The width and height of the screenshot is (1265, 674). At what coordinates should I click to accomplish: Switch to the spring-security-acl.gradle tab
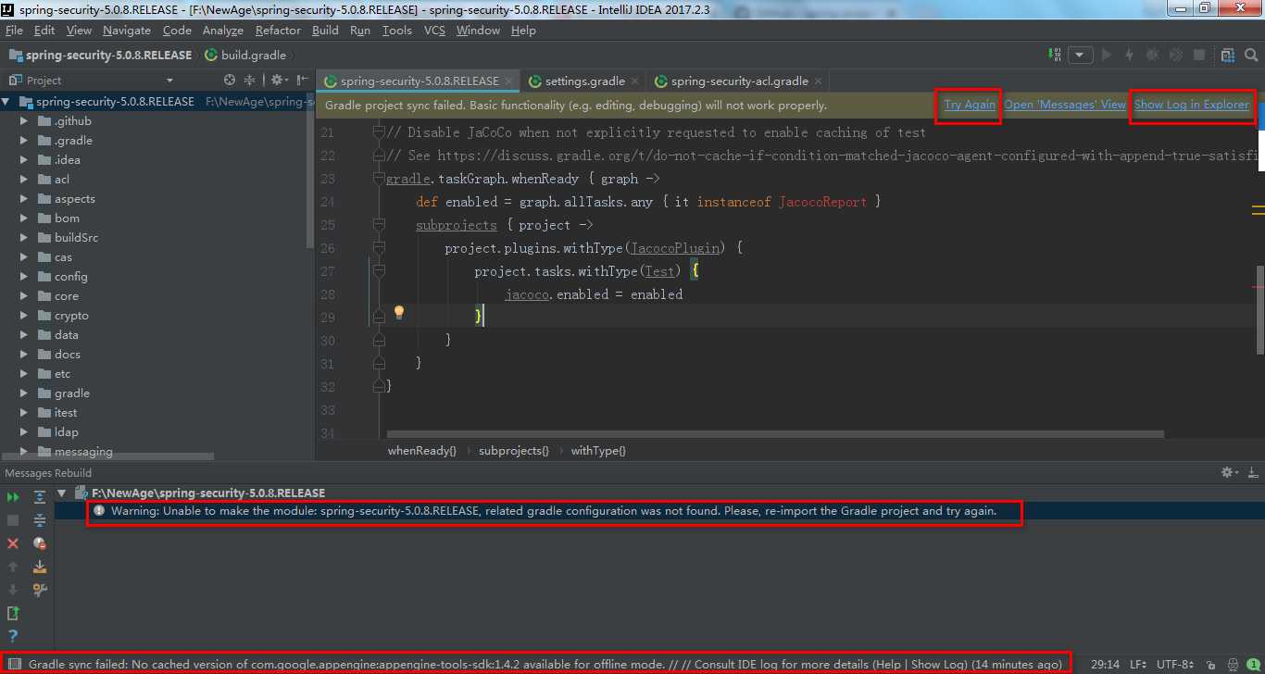(739, 81)
